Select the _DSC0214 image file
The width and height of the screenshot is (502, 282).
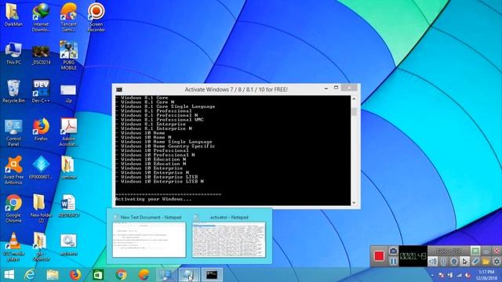pos(41,54)
